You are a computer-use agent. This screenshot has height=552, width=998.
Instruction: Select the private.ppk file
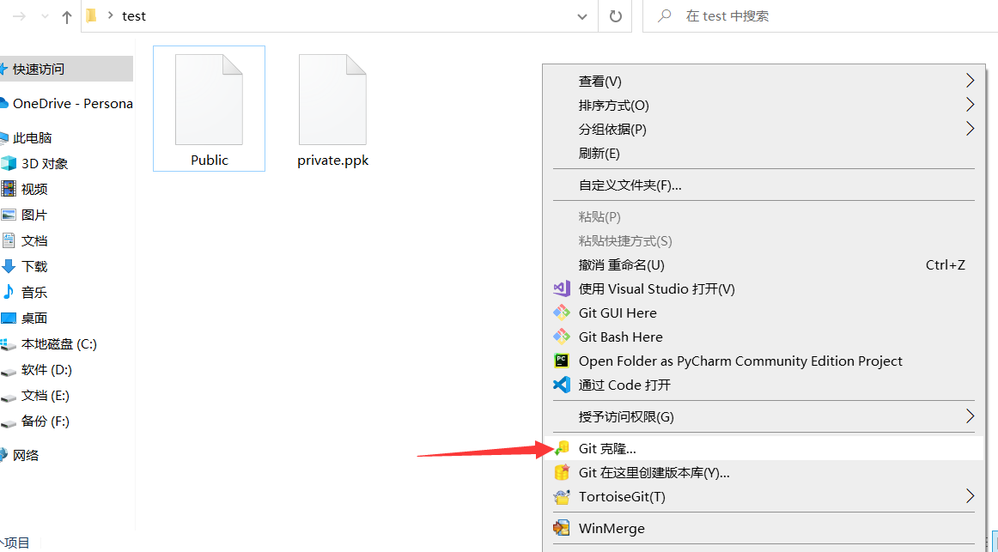point(332,112)
